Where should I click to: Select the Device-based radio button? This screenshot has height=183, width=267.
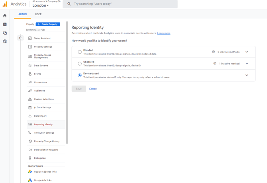tap(80, 75)
